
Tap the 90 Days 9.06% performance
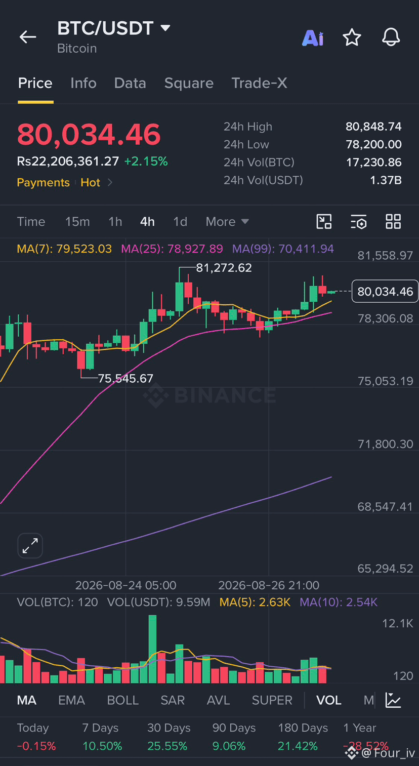point(234,737)
